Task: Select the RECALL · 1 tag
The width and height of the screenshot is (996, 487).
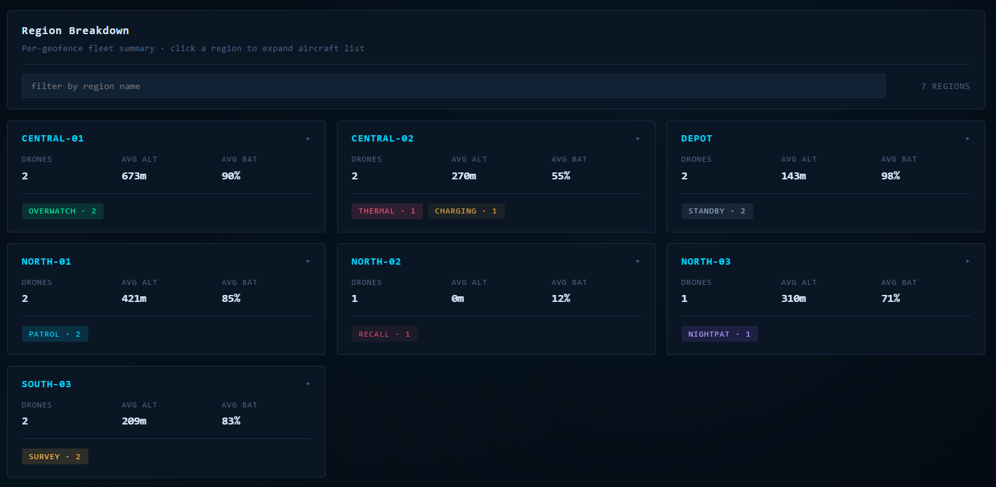Action: (x=384, y=334)
